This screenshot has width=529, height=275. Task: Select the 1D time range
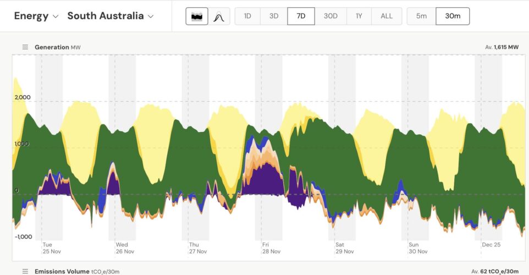[247, 16]
